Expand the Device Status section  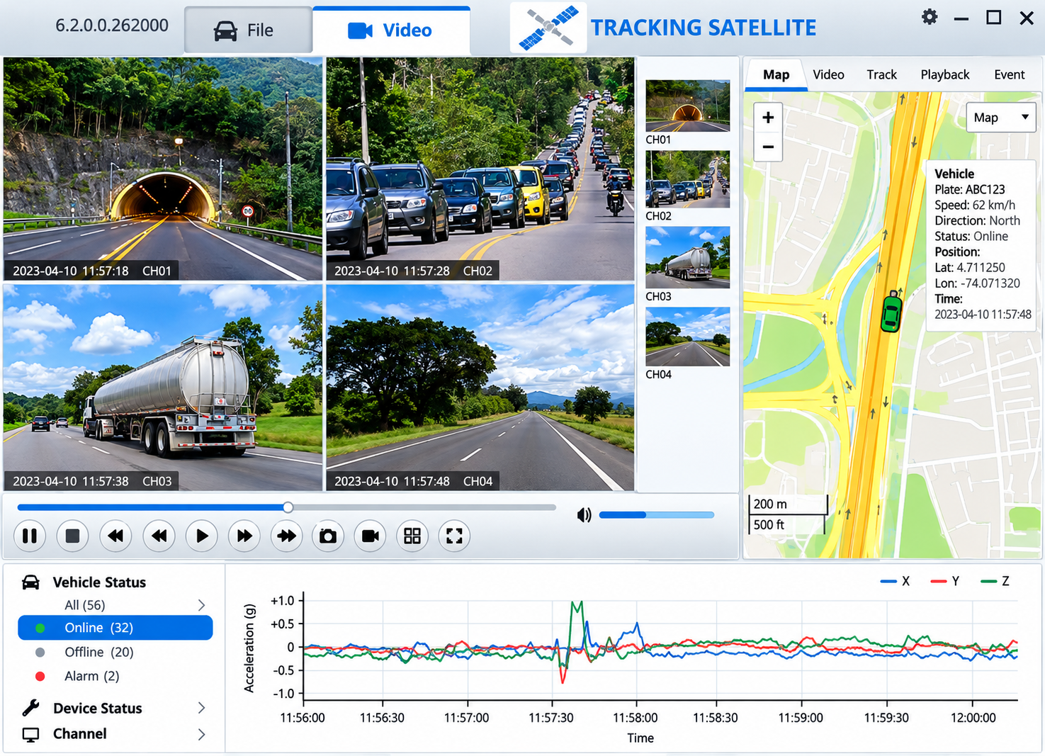coord(201,708)
